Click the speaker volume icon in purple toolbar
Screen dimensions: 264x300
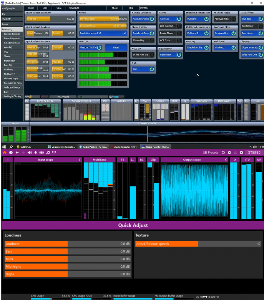30,153
